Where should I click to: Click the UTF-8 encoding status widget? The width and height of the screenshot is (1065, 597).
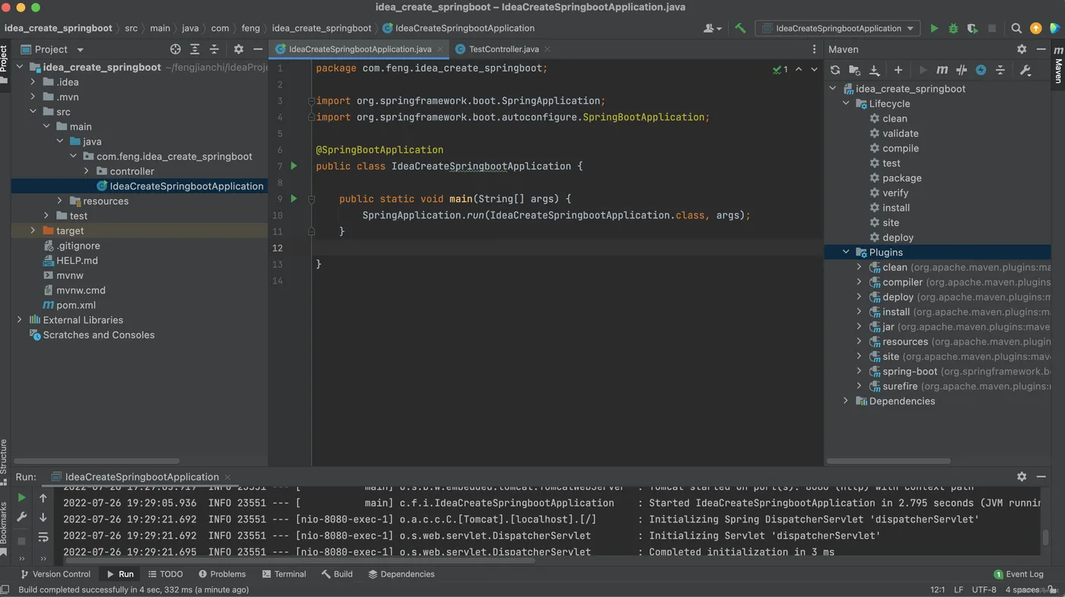pos(984,589)
